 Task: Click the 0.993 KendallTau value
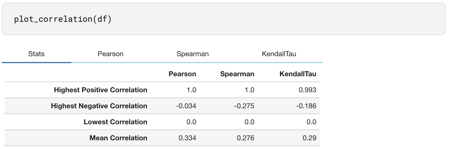click(x=308, y=90)
